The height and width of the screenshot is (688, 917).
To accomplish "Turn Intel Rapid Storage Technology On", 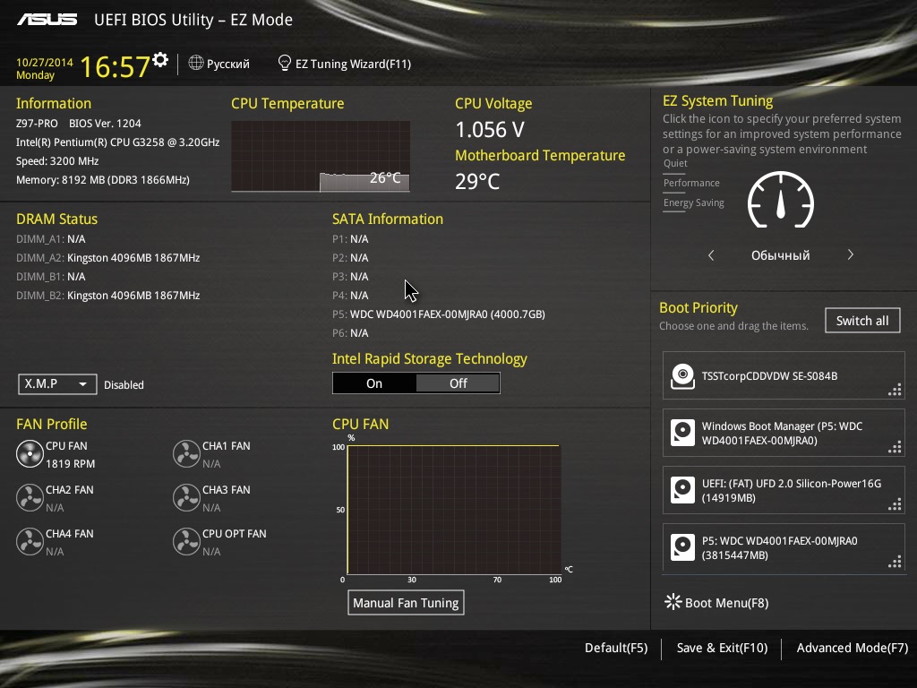I will pyautogui.click(x=374, y=383).
